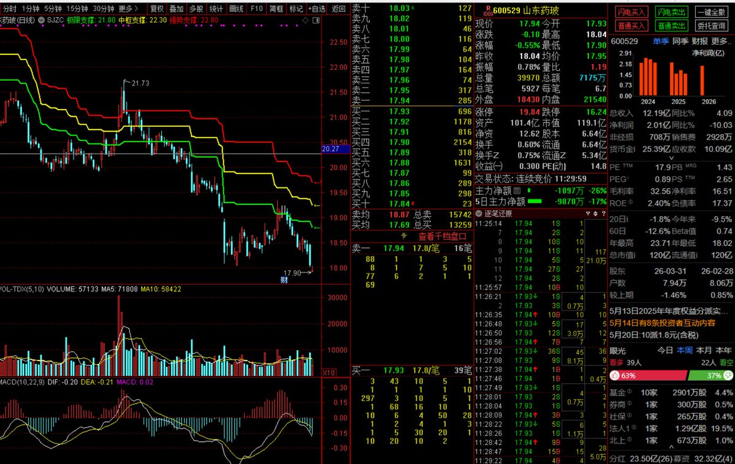Click the 一键全撤 cancel all button
The height and width of the screenshot is (464, 735).
coord(712,12)
